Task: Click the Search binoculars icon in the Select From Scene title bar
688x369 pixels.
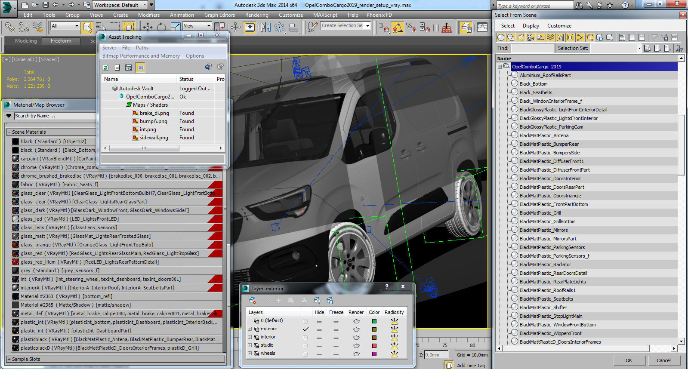Action: (x=579, y=5)
